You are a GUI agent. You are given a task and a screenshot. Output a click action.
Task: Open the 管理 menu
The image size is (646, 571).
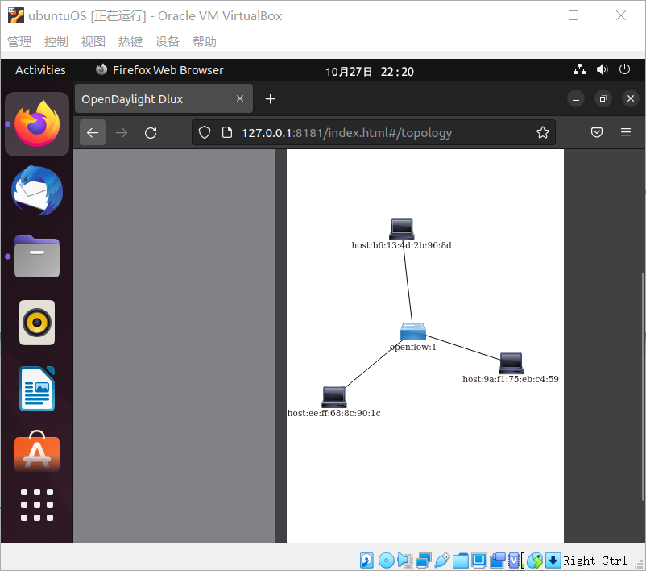pos(19,42)
